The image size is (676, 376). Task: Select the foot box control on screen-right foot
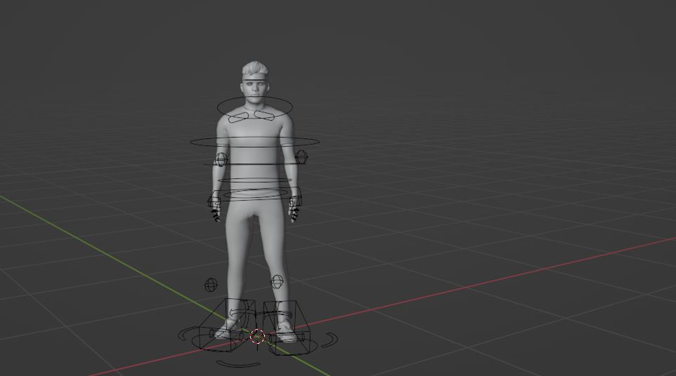pos(287,328)
